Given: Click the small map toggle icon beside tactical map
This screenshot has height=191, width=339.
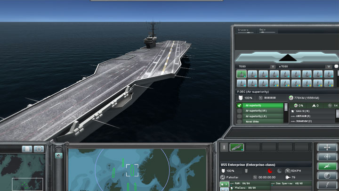Looking at the screenshot, I should (x=58, y=155).
